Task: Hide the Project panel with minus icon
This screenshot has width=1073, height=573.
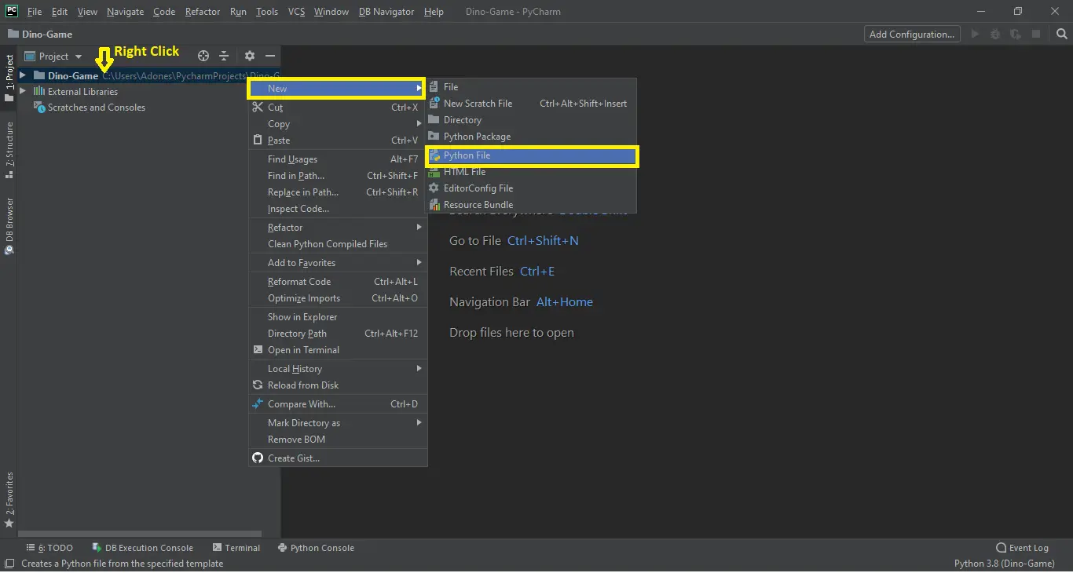Action: point(270,56)
